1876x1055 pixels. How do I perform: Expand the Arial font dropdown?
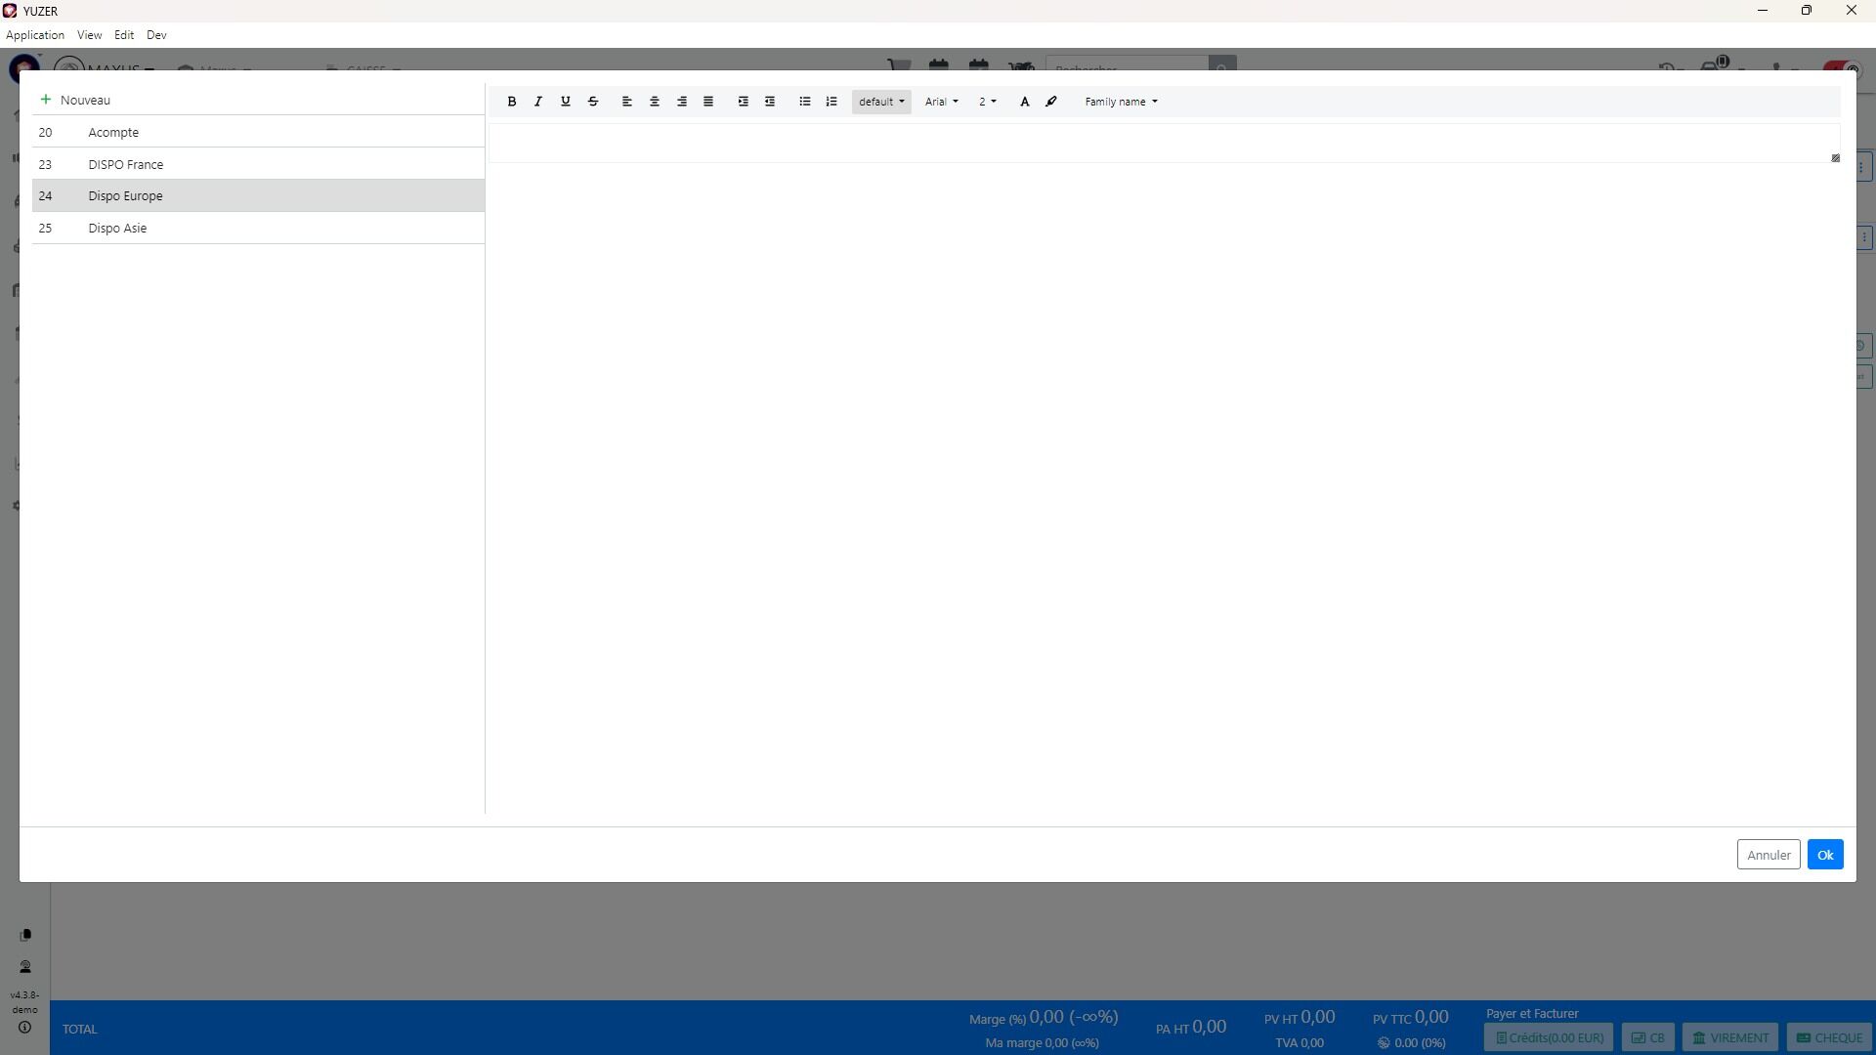pos(941,102)
